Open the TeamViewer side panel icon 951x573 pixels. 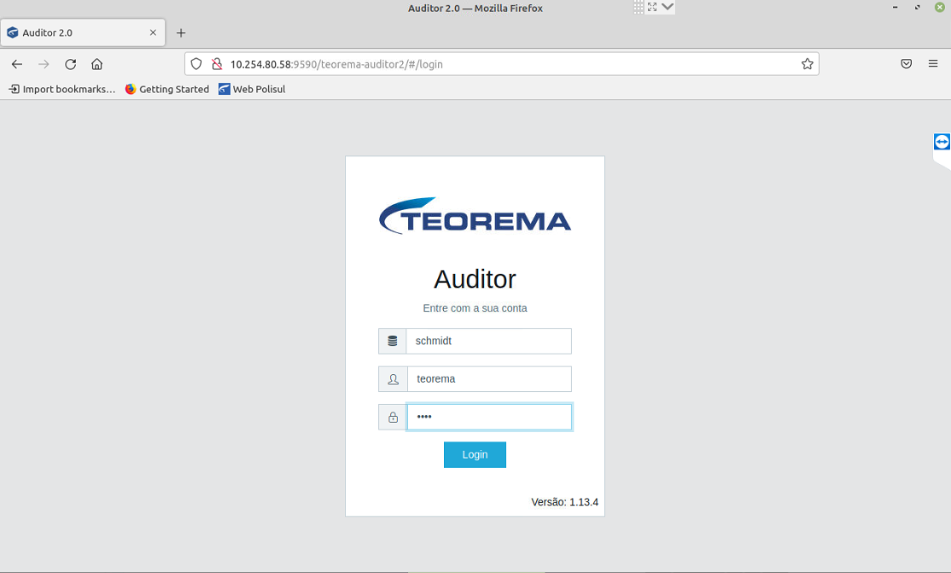coord(942,142)
